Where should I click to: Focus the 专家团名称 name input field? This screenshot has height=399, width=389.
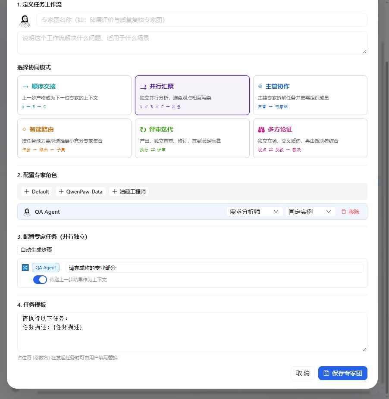[202, 20]
